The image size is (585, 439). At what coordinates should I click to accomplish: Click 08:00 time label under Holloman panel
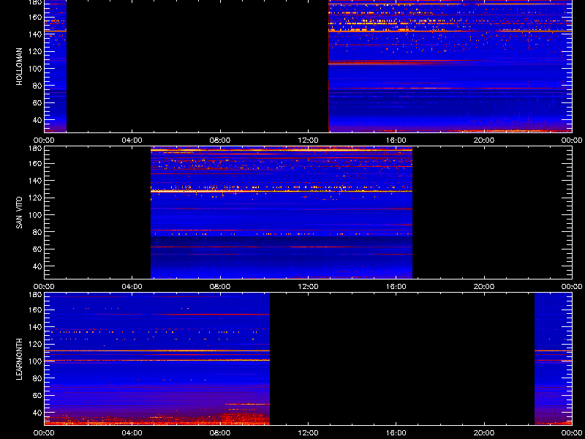click(220, 140)
